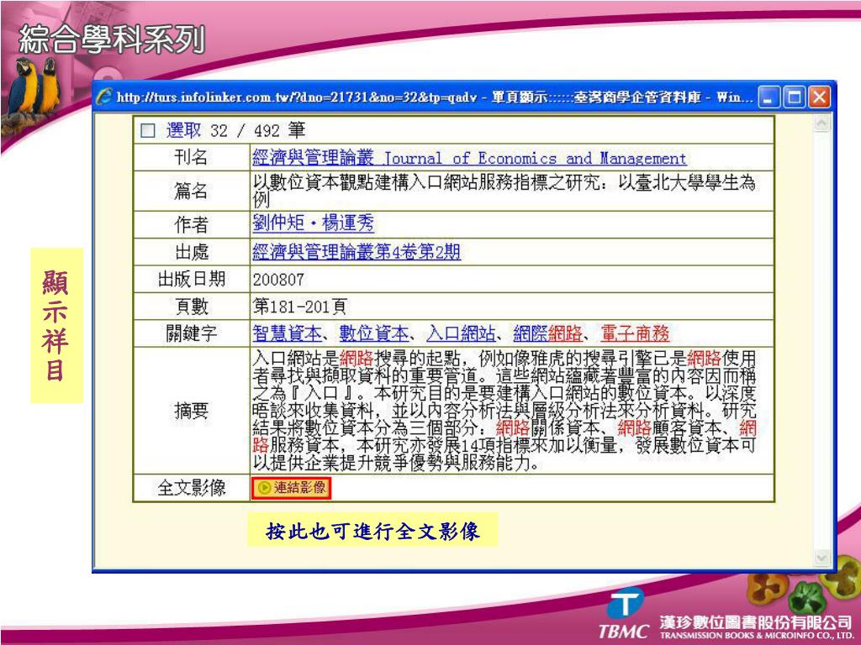Image resolution: width=861 pixels, height=645 pixels.
Task: Click the 連結影像 full-text image button
Action: click(291, 488)
